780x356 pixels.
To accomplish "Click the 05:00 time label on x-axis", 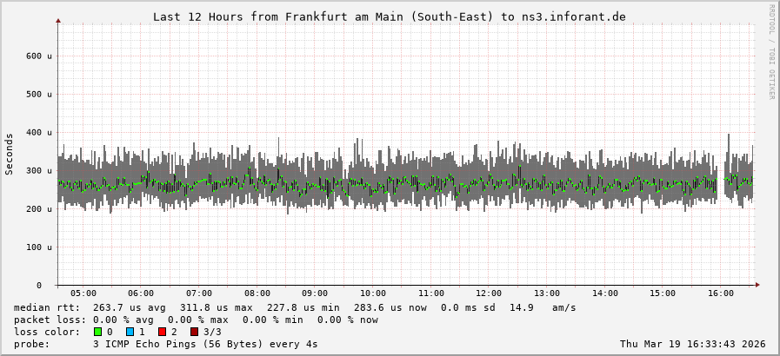I will point(83,293).
